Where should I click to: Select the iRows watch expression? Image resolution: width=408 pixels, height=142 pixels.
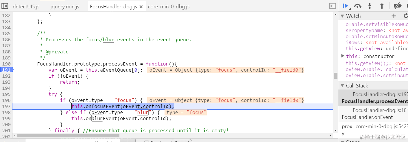pyautogui.click(x=377, y=42)
